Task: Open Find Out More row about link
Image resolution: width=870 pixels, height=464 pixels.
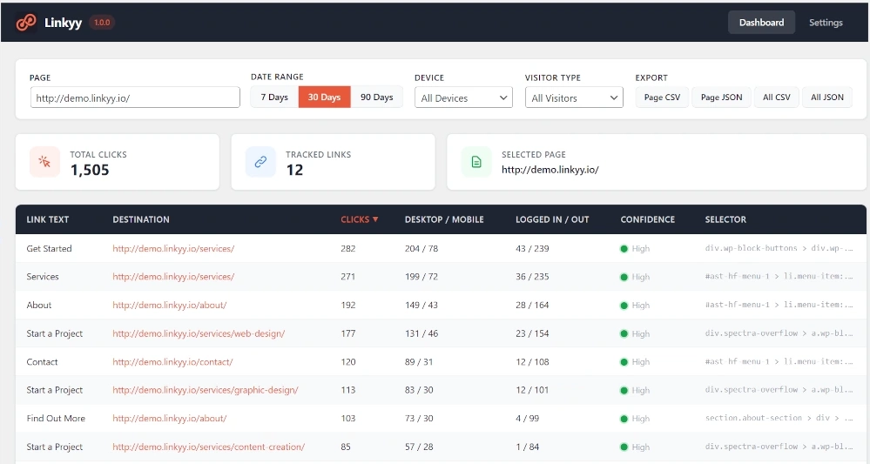Action: click(169, 419)
